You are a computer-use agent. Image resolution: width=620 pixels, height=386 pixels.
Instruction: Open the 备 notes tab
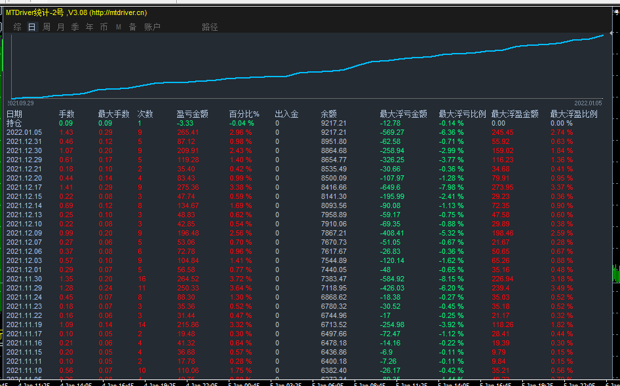click(133, 27)
